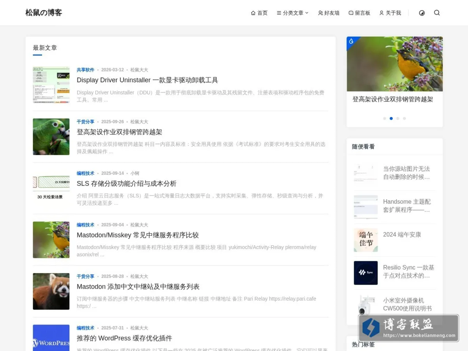Image resolution: width=468 pixels, height=351 pixels.
Task: Open the 端午佳节 sidebar thumbnail
Action: [366, 240]
